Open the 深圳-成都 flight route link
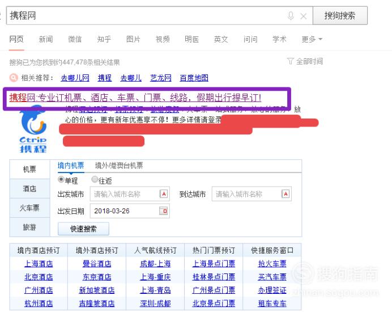The image size is (392, 312). 155,303
